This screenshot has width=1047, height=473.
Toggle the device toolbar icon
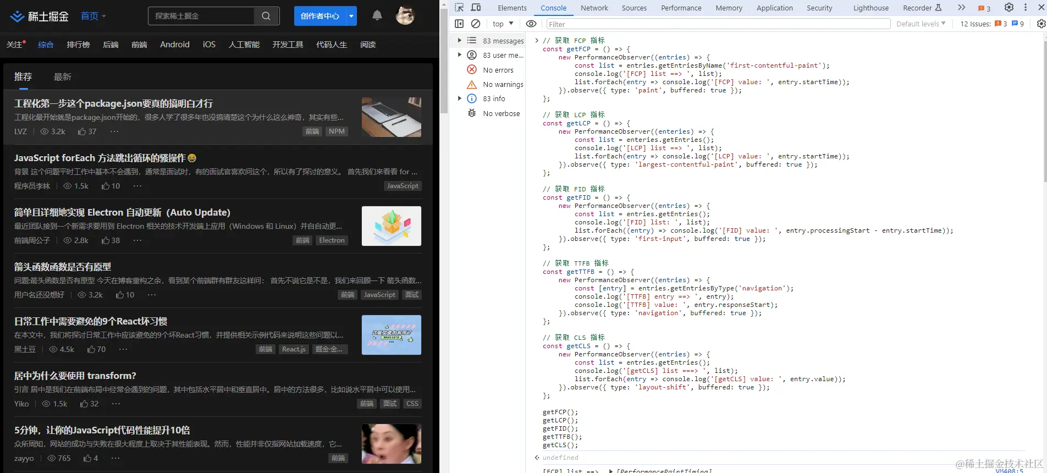pos(476,8)
